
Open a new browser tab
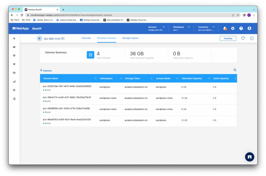point(63,10)
